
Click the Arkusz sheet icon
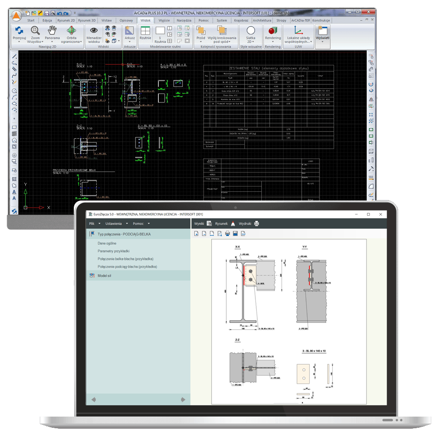(129, 31)
